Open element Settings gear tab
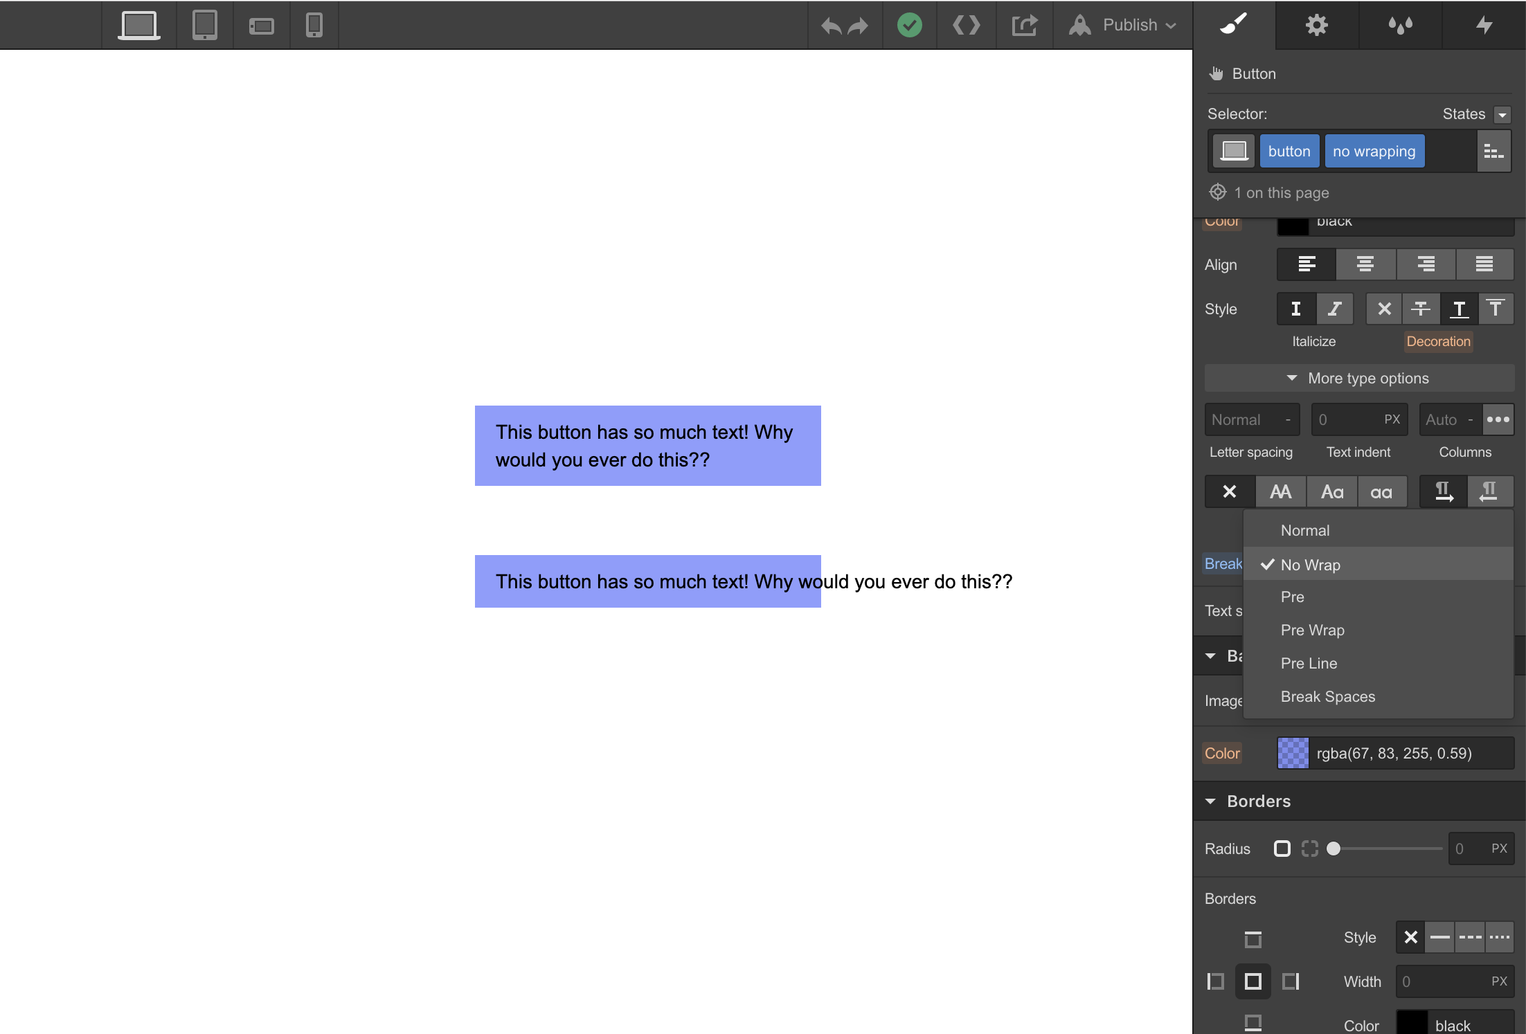This screenshot has height=1034, width=1526. (1316, 25)
